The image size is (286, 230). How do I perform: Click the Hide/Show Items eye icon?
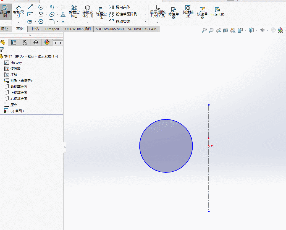262,30
